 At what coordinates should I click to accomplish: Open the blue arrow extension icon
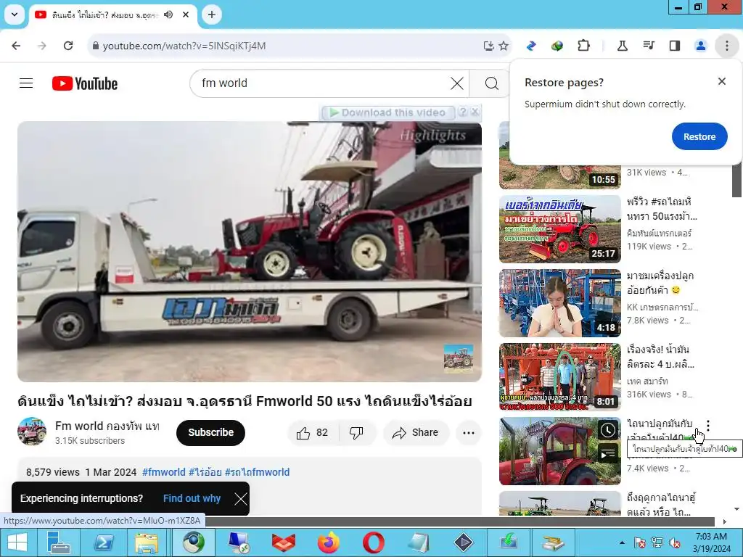tap(531, 46)
